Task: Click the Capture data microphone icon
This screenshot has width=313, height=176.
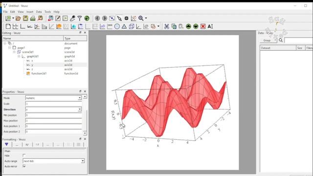Action: pyautogui.click(x=72, y=19)
